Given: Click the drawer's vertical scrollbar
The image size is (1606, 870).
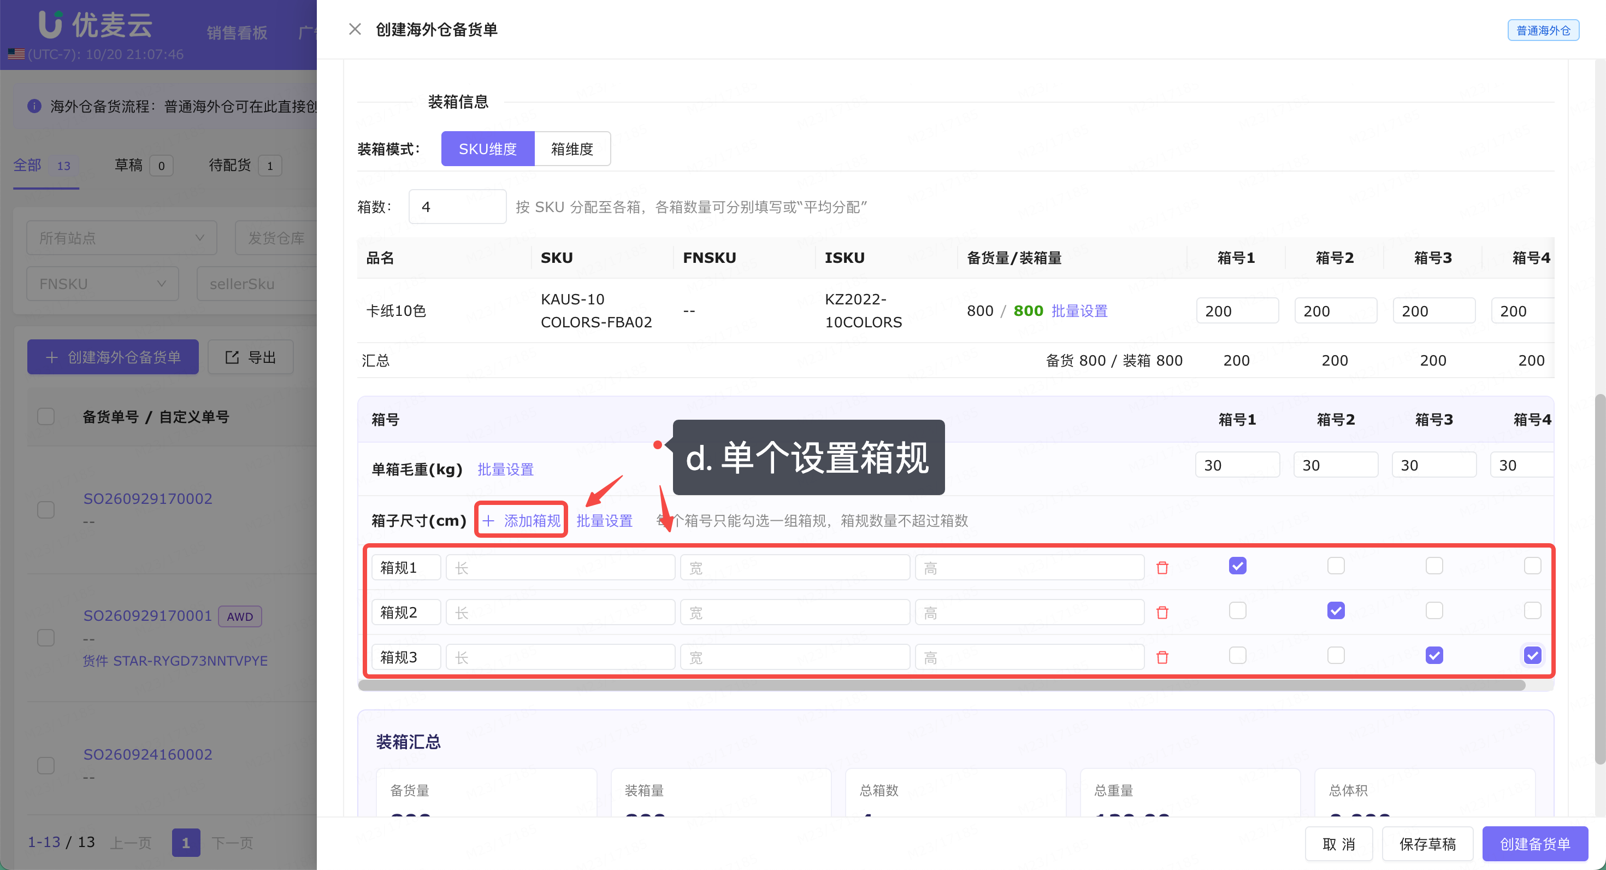Looking at the screenshot, I should click(1601, 579).
